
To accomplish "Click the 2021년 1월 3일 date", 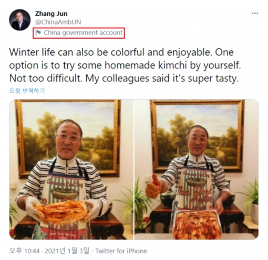I will click(x=67, y=251).
